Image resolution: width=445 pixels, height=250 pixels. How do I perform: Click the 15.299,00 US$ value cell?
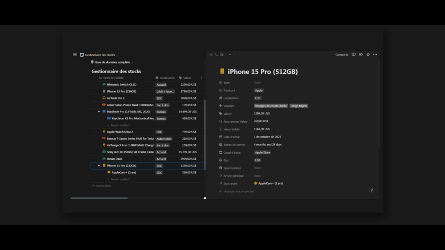(187, 152)
